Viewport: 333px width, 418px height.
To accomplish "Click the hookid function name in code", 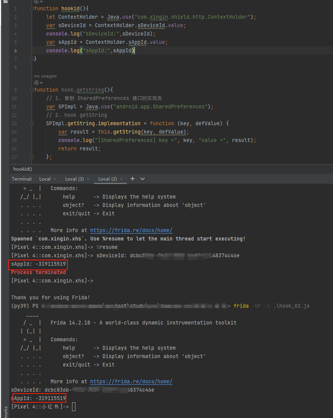I will (70, 8).
